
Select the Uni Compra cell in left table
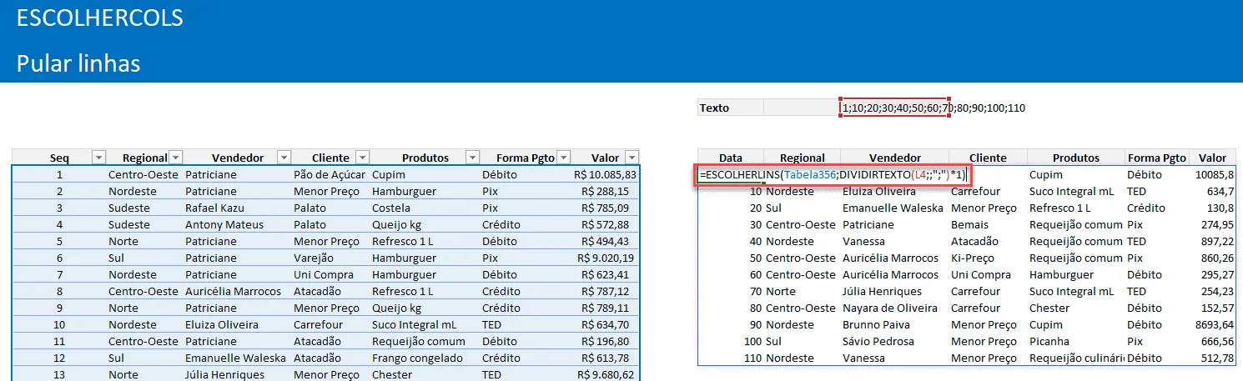pos(330,275)
